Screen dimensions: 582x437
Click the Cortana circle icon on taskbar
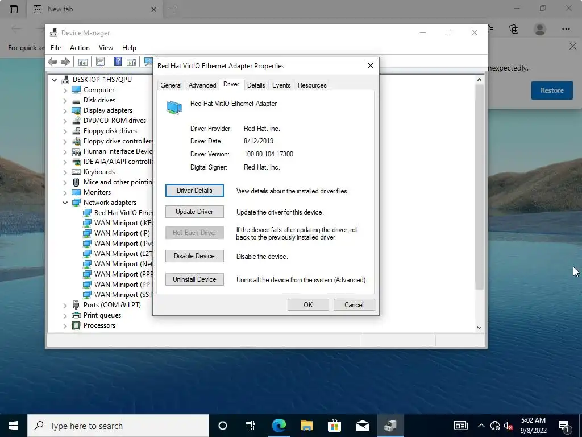(x=223, y=426)
